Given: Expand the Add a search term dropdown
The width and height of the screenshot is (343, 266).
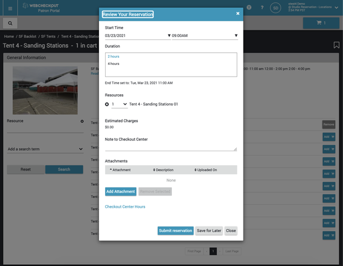Looking at the screenshot, I should (45, 149).
